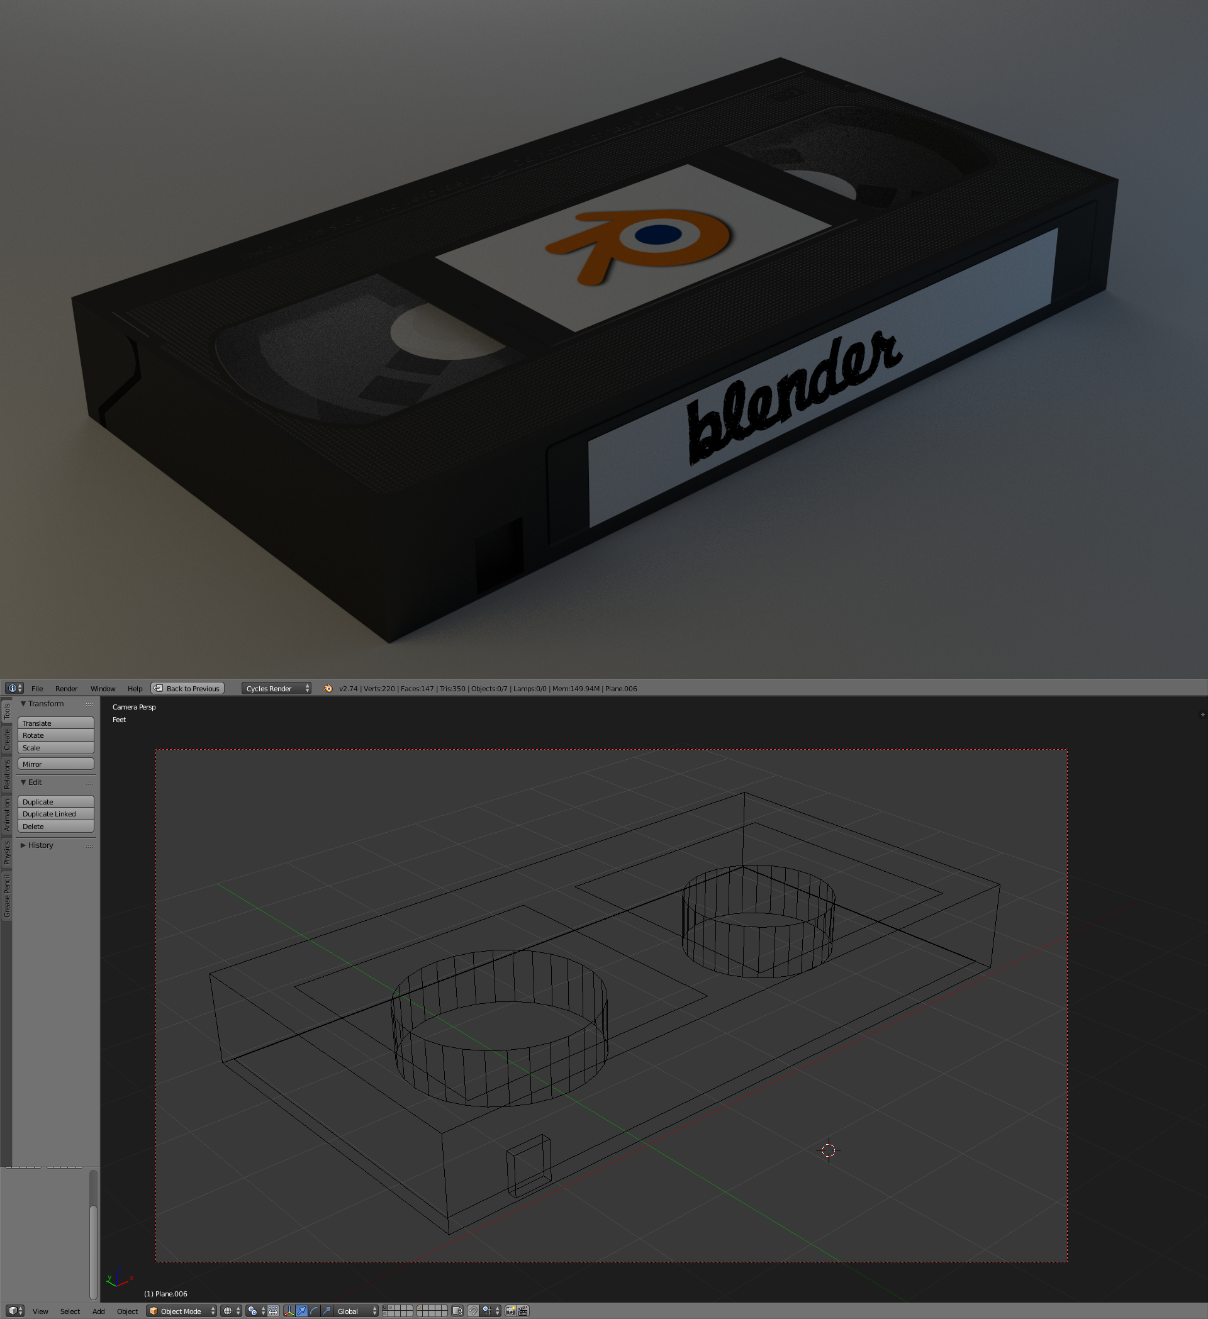Switch to the Animation shelf tab
1208x1319 pixels.
coord(6,815)
